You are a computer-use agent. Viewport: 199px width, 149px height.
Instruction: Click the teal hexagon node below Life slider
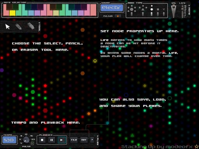[170, 23]
